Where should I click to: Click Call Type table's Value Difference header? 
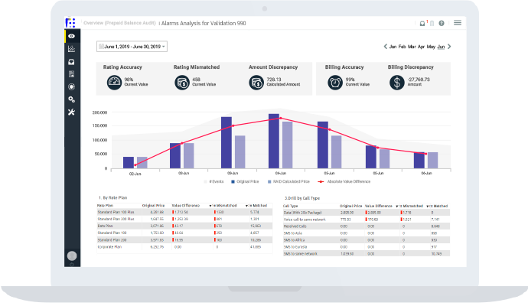coord(379,206)
